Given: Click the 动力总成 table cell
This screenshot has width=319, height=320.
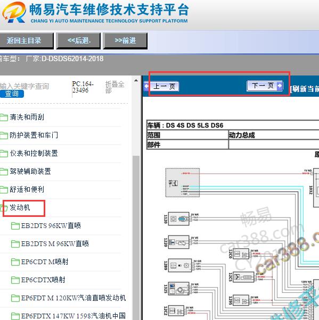Looking at the screenshot, I should click(x=274, y=135).
